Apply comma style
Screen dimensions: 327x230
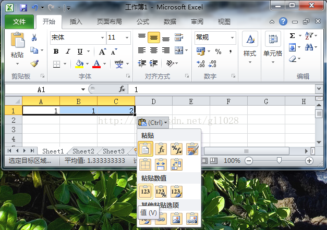[230, 52]
